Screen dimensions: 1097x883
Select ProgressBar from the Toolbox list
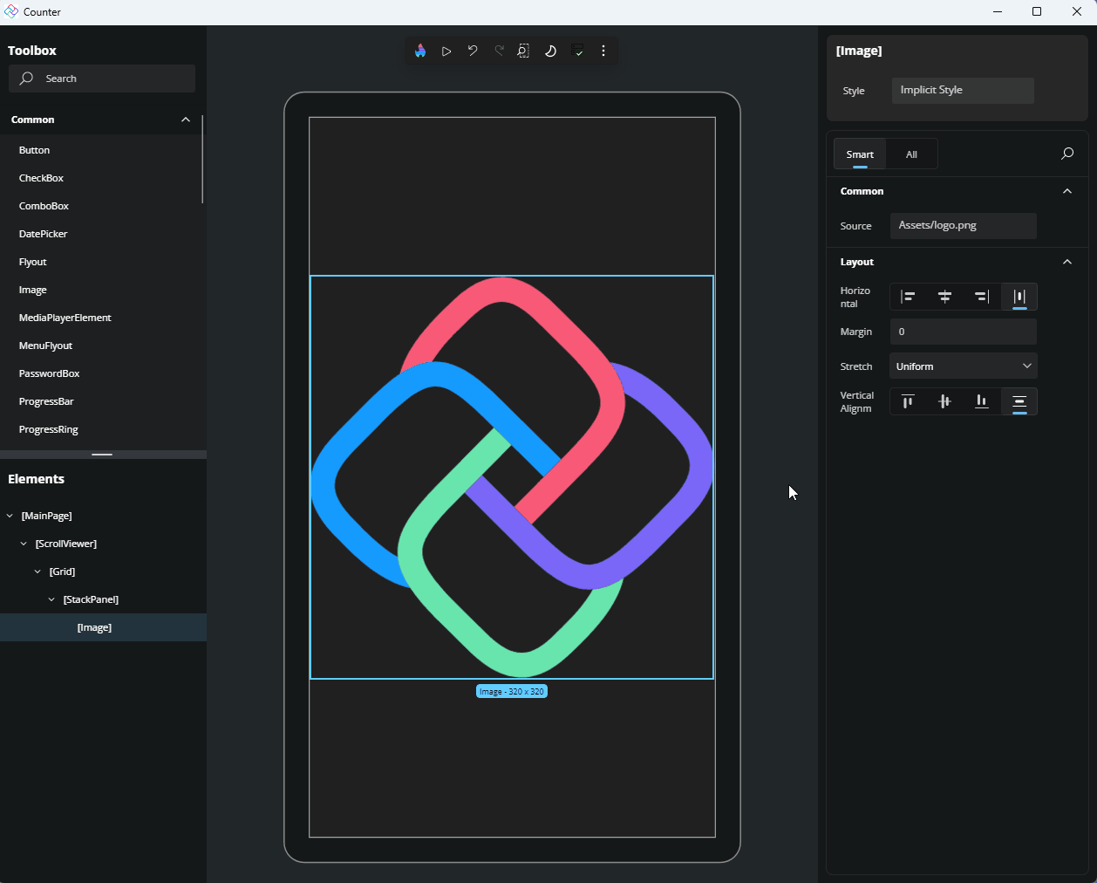[x=46, y=401]
